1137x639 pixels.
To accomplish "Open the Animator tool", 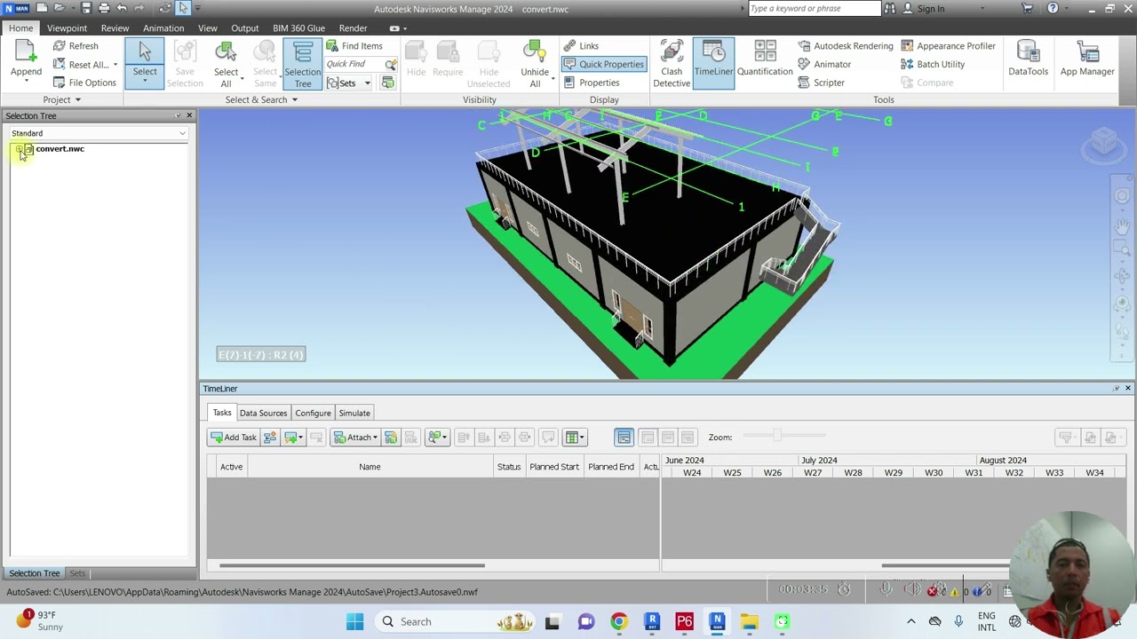I will click(824, 65).
